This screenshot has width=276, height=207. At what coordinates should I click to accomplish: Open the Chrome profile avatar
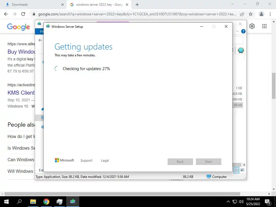click(261, 14)
